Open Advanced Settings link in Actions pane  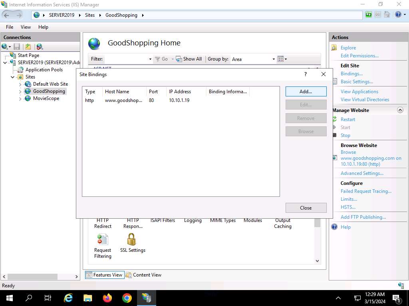362,173
